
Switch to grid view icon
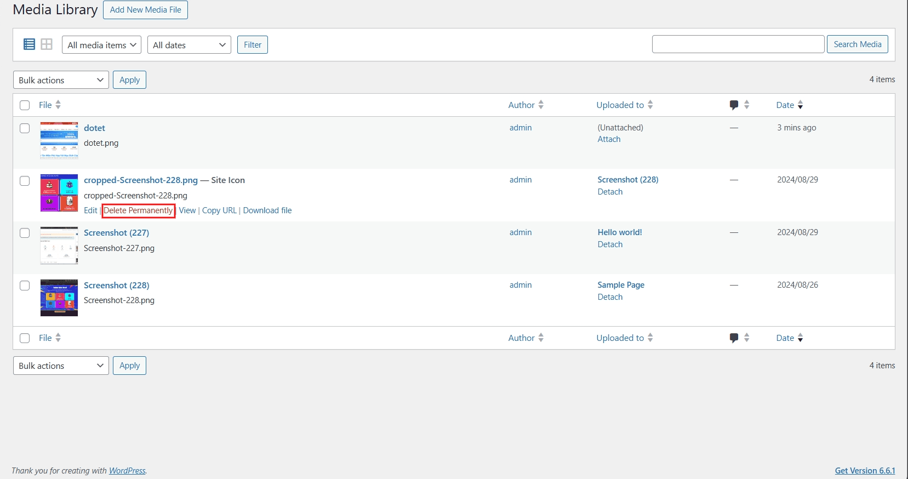pos(47,44)
